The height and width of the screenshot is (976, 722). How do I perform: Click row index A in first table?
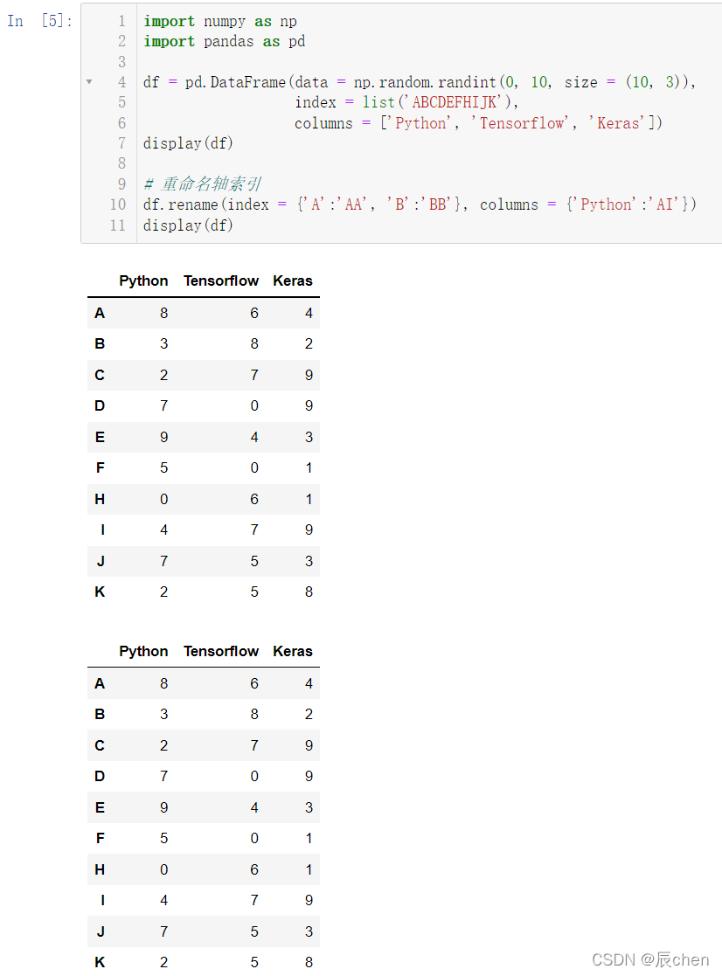click(100, 313)
